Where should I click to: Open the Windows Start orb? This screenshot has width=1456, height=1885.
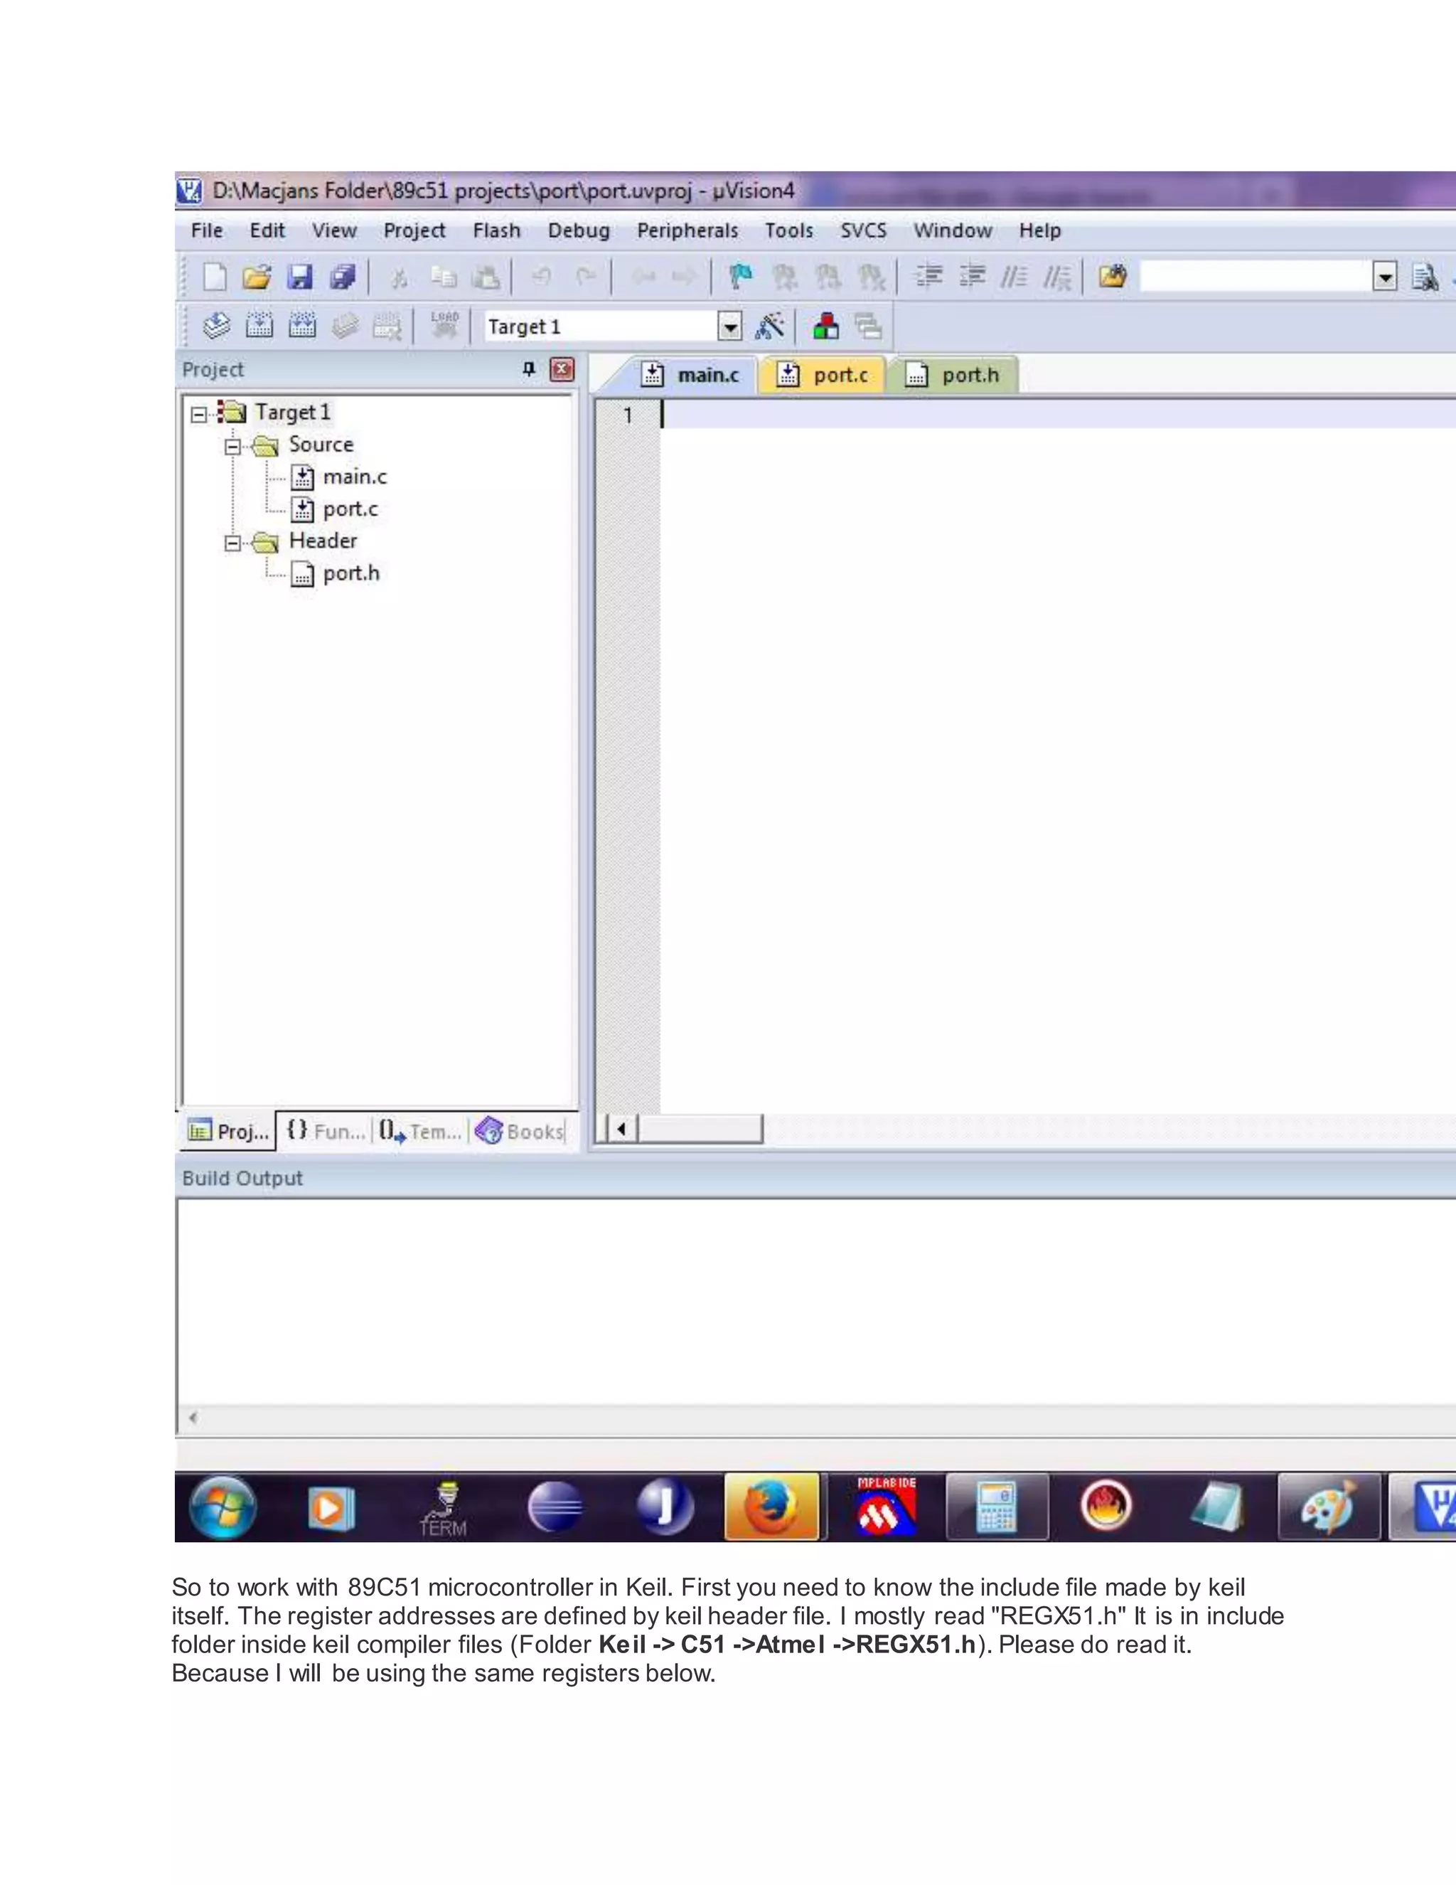[x=223, y=1507]
